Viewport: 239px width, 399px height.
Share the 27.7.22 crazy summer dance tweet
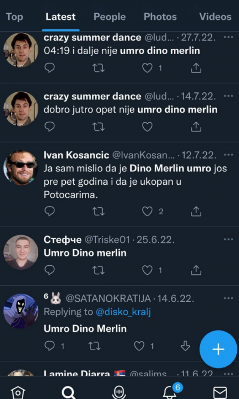coord(196,68)
